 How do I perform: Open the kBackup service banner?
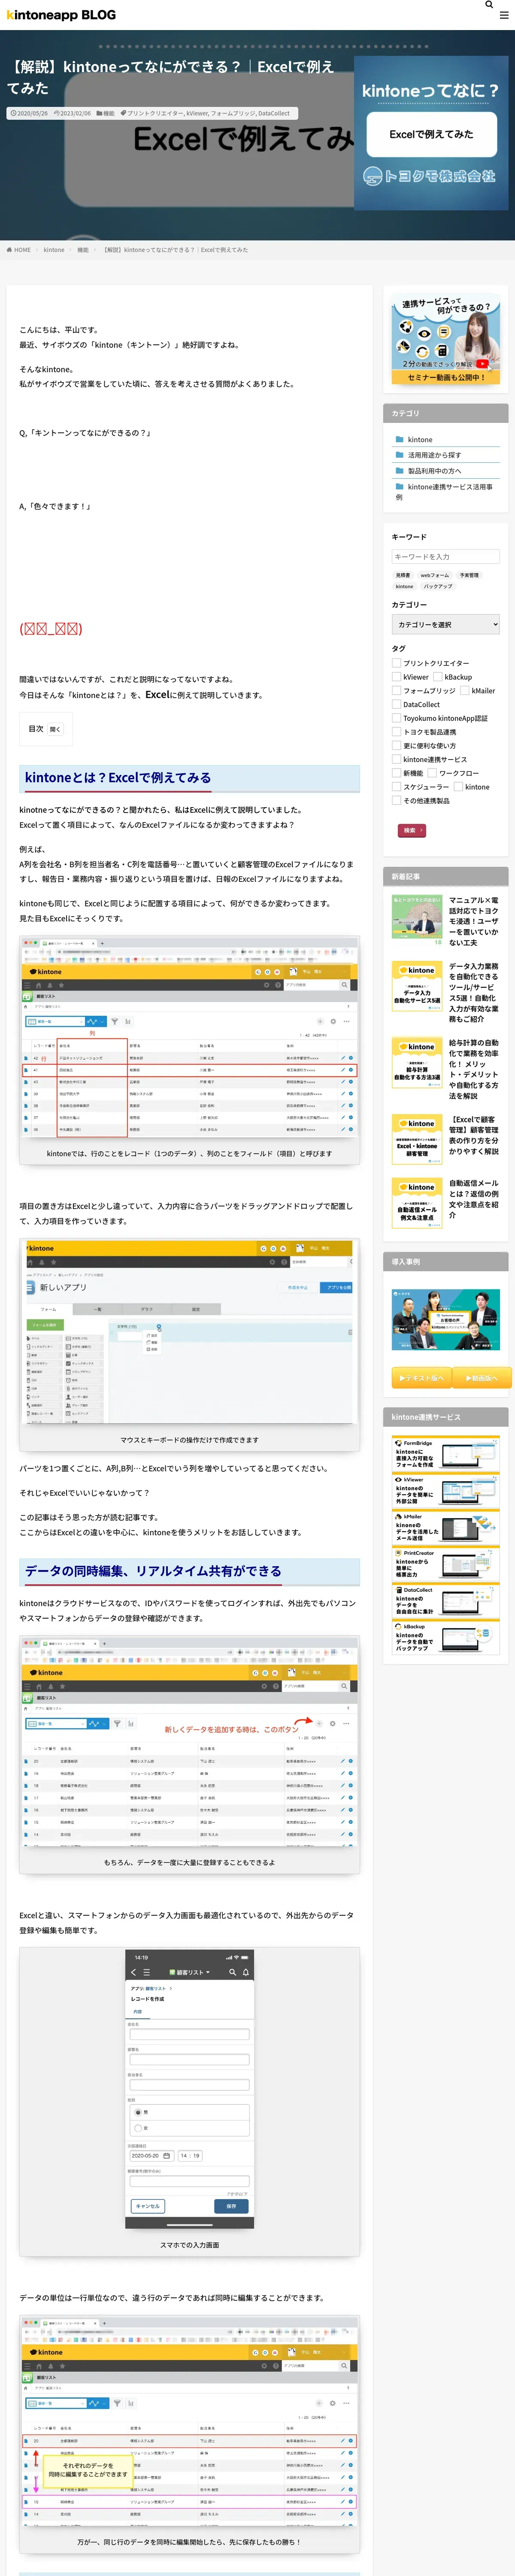[x=446, y=1638]
